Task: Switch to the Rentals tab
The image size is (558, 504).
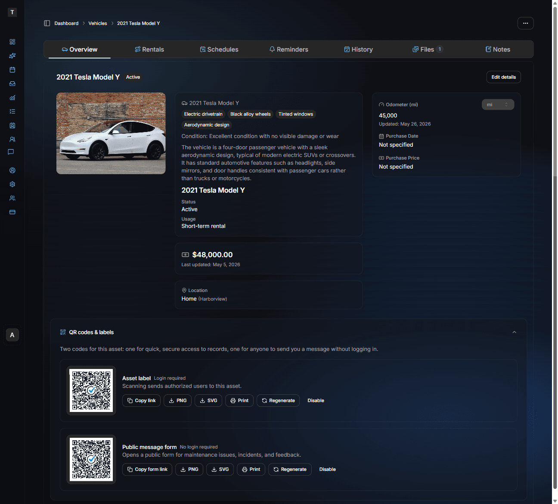Action: click(x=149, y=49)
